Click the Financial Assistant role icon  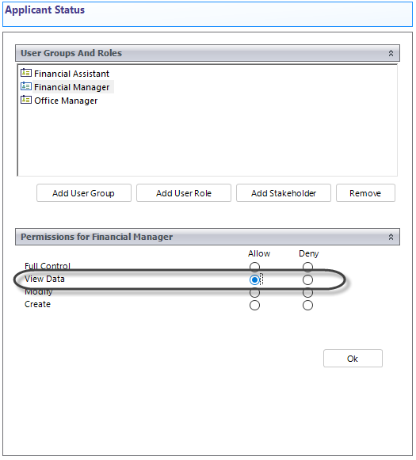(26, 73)
